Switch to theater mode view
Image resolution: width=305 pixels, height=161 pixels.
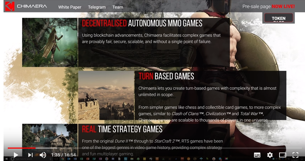282,155
